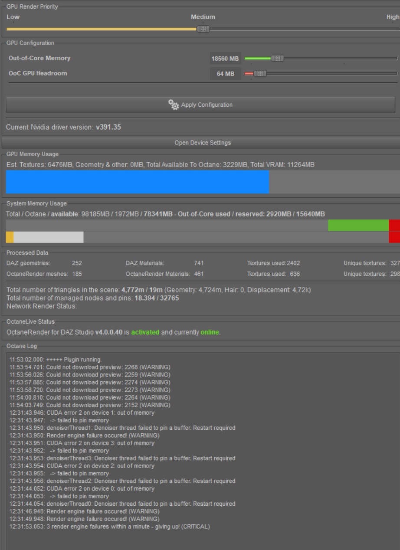Click log line denoiserThread1 failed to pin buffer
The height and width of the screenshot is (550, 400).
coord(122,428)
